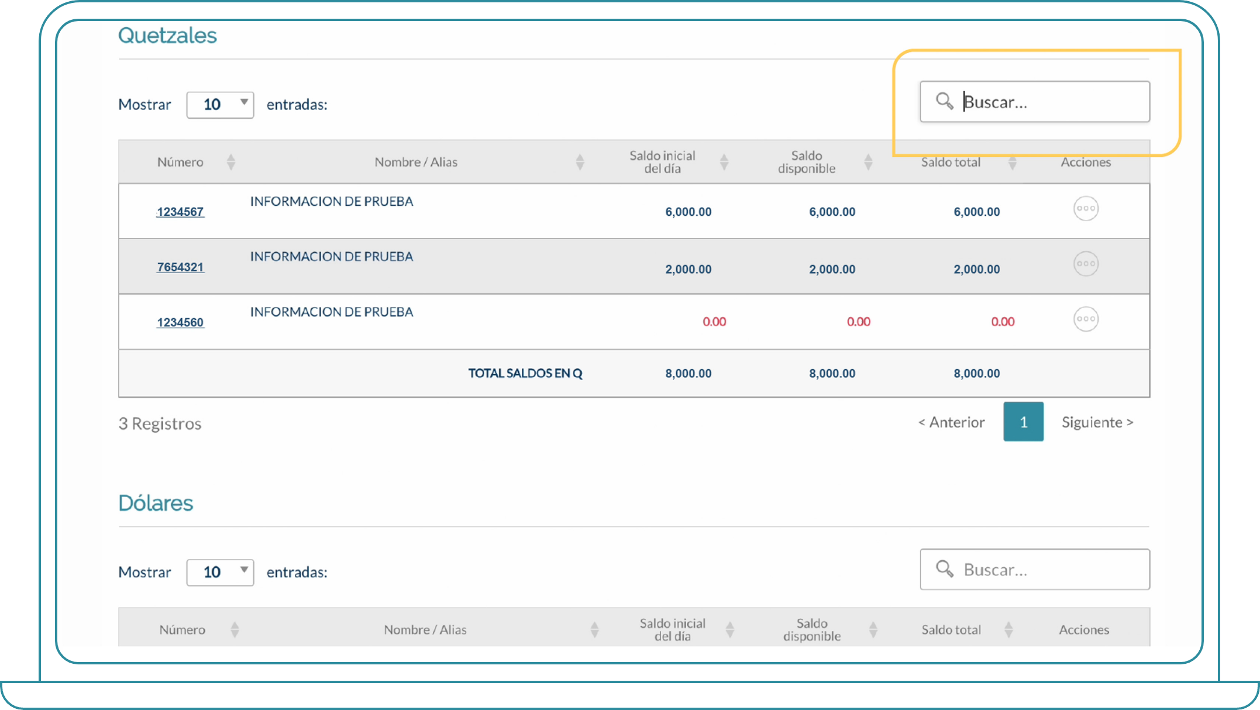Open account number 1234567 link
Viewport: 1260px width, 710px height.
[x=180, y=212]
